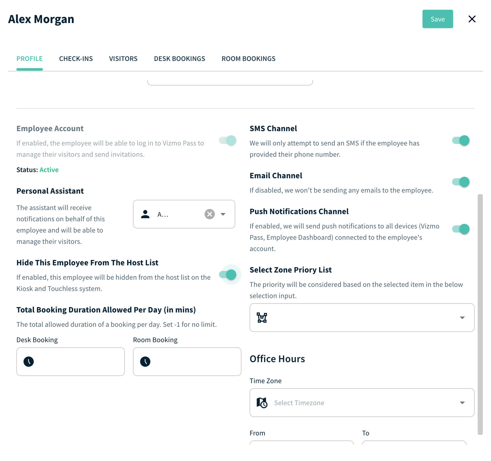Click the Alex Morgan title

point(41,19)
